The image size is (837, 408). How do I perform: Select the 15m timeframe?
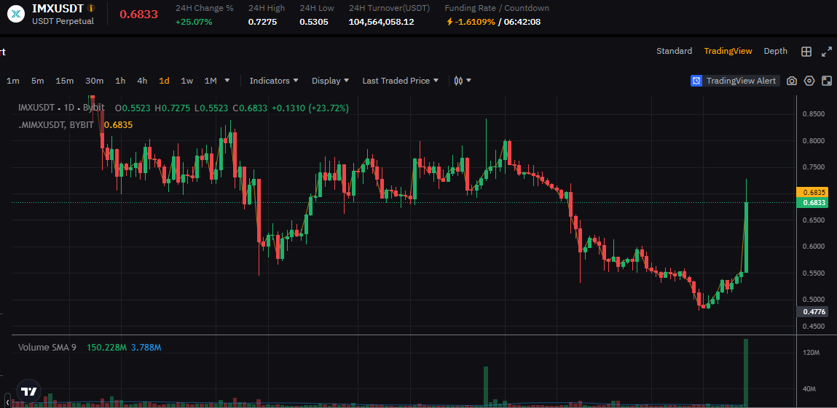pyautogui.click(x=65, y=81)
